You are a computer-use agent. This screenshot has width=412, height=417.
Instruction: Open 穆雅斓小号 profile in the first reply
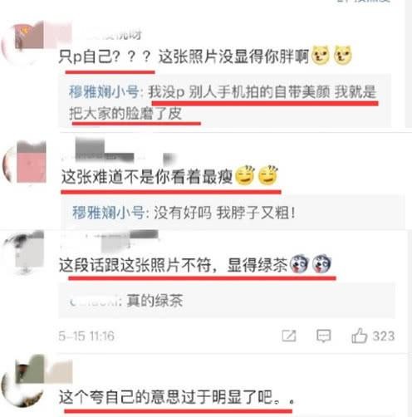pos(104,92)
